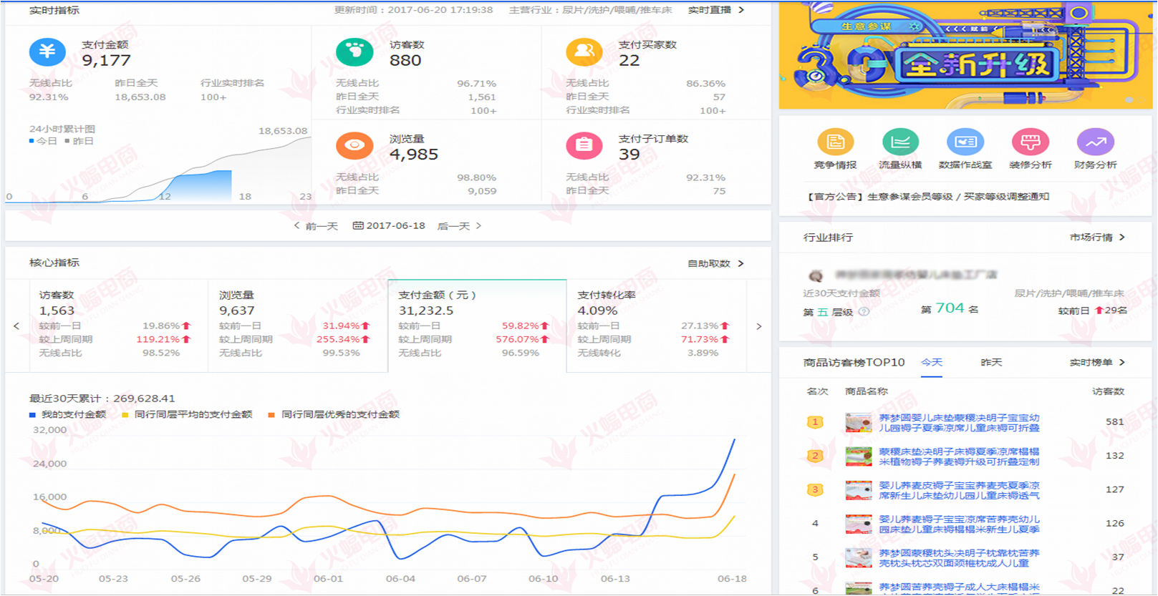The image size is (1158, 596).
Task: Toggle 我的支付金额 legend series
Action: (68, 415)
